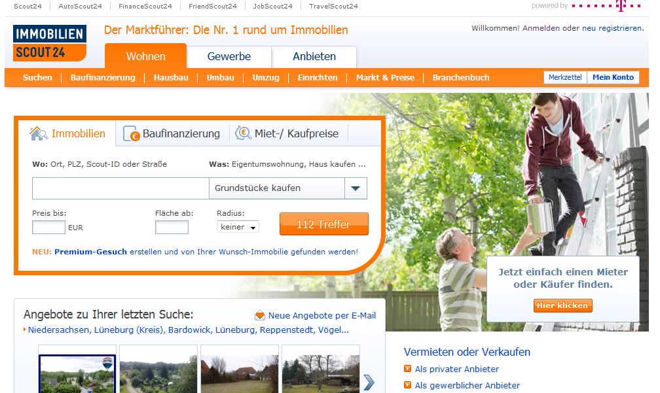Open the Einrichten menu item
Image resolution: width=660 pixels, height=393 pixels.
[318, 77]
